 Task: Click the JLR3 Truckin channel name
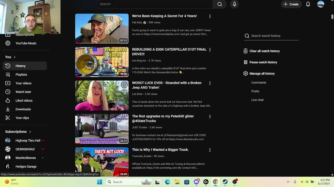tap(139, 128)
